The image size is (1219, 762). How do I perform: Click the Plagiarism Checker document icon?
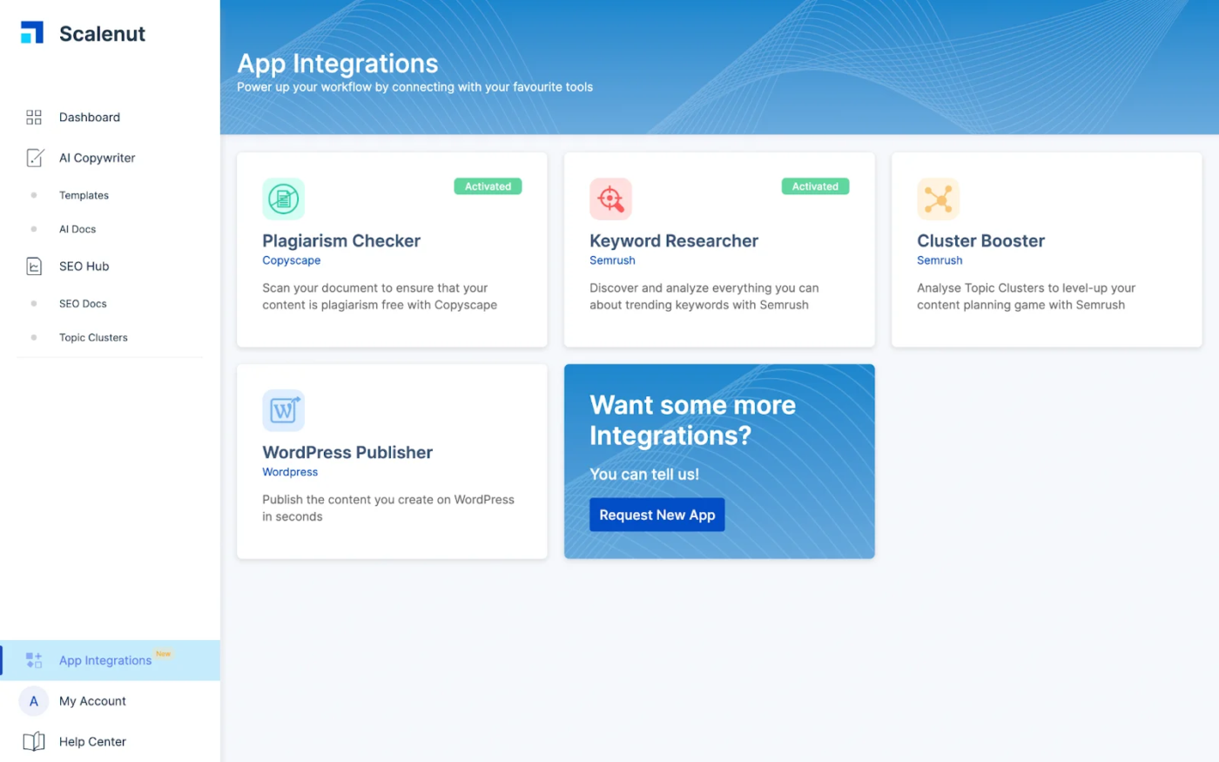point(284,199)
